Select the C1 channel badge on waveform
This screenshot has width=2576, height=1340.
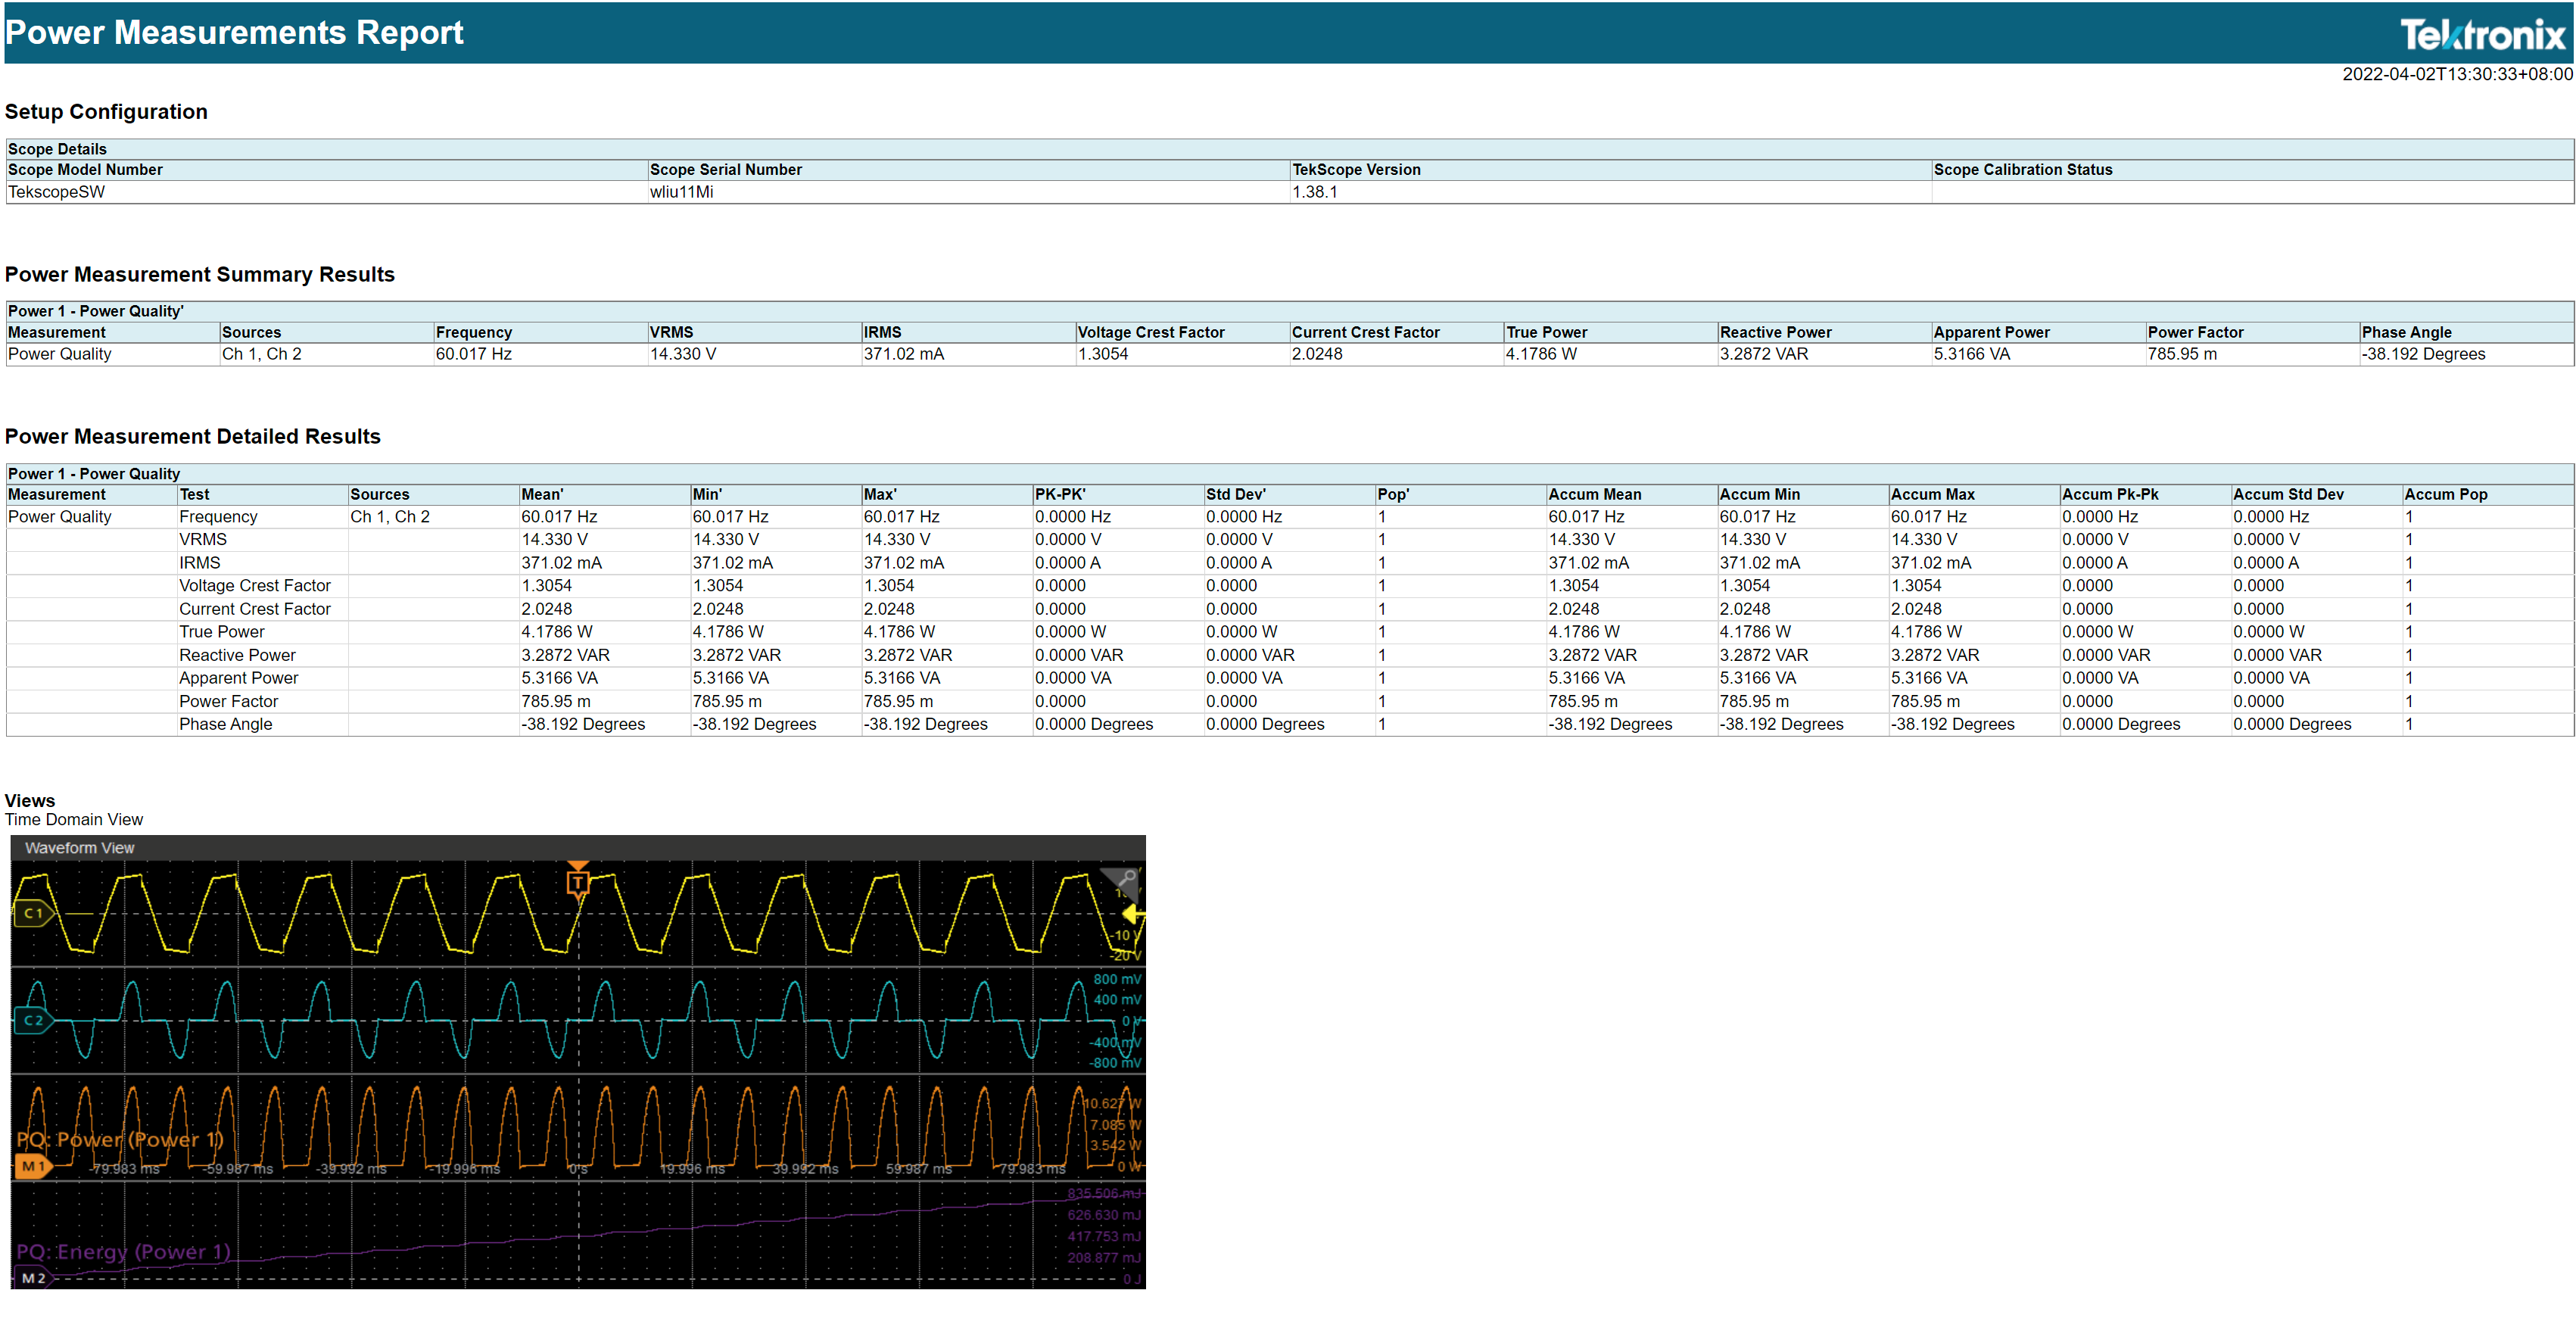33,913
